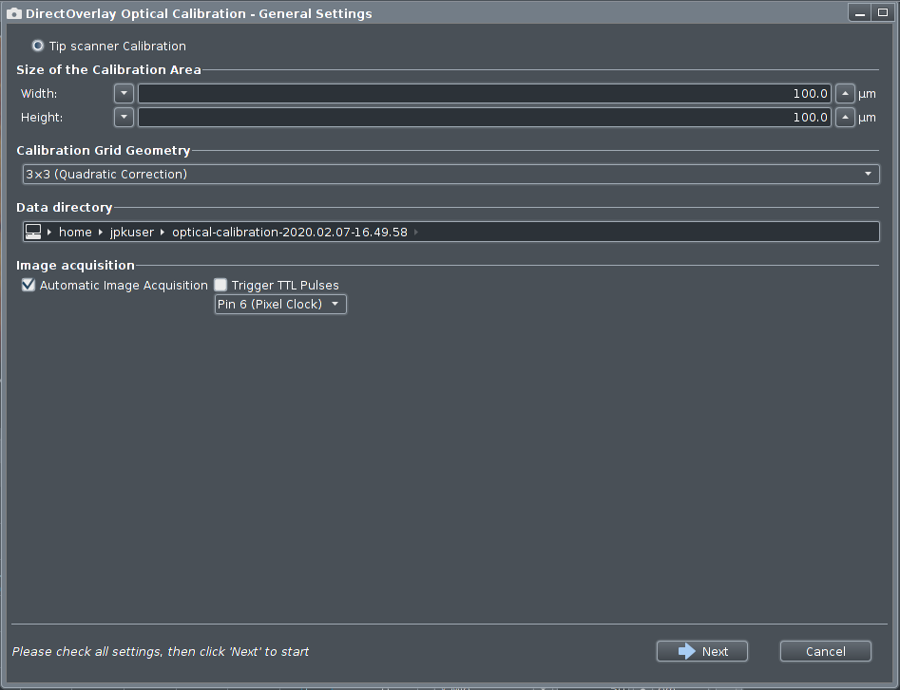
Task: Select the jpkuser folder in path
Action: 132,233
